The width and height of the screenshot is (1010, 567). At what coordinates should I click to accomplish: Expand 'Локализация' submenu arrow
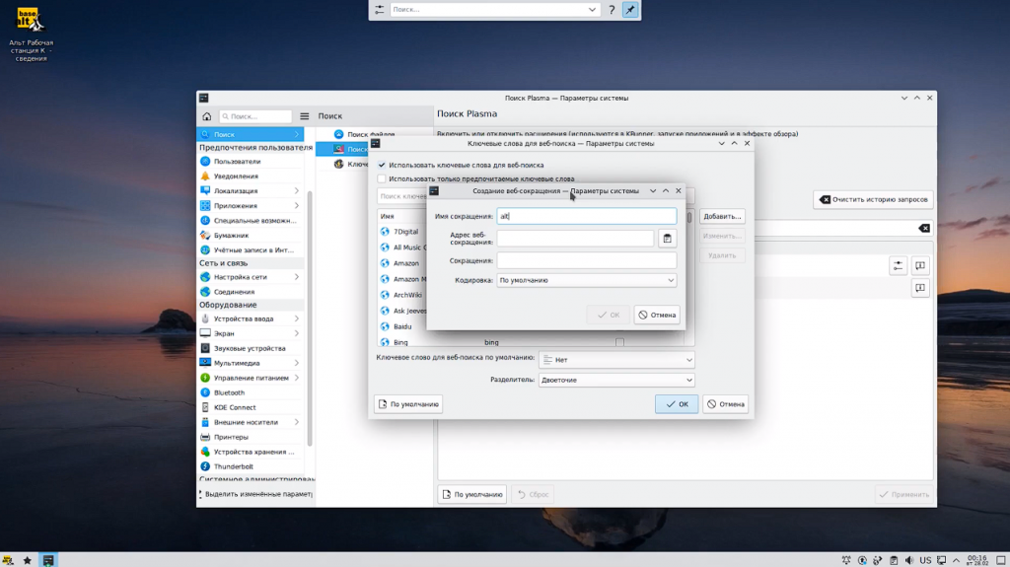pos(296,191)
